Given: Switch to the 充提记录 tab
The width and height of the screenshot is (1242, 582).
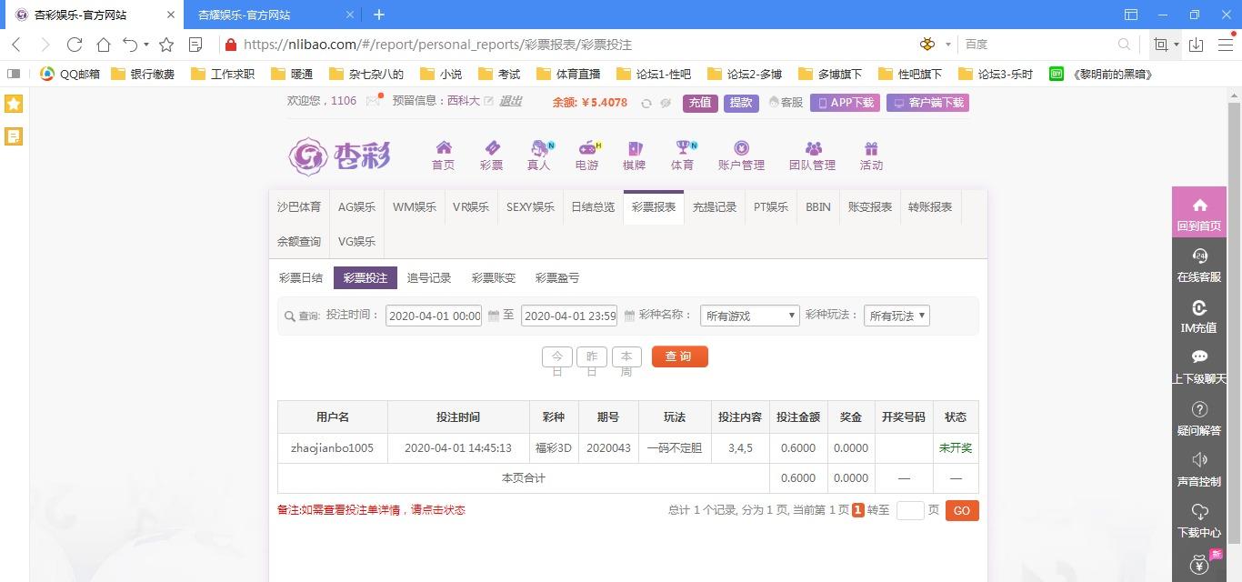Looking at the screenshot, I should 714,207.
